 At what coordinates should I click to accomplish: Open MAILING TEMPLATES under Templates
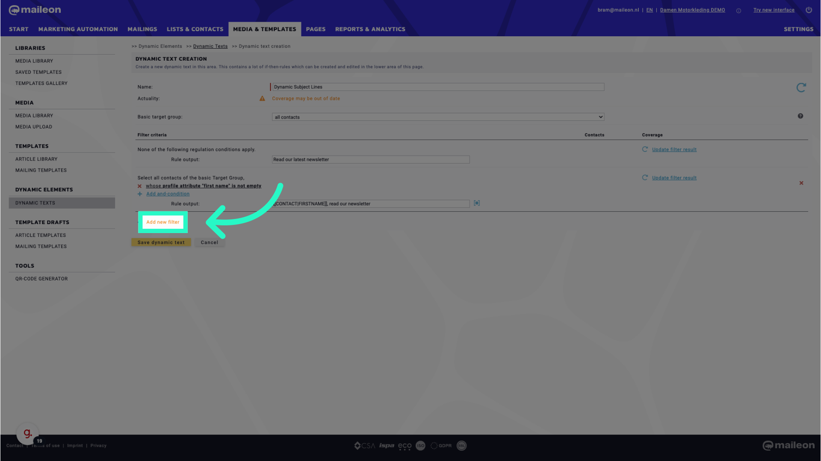pos(41,170)
